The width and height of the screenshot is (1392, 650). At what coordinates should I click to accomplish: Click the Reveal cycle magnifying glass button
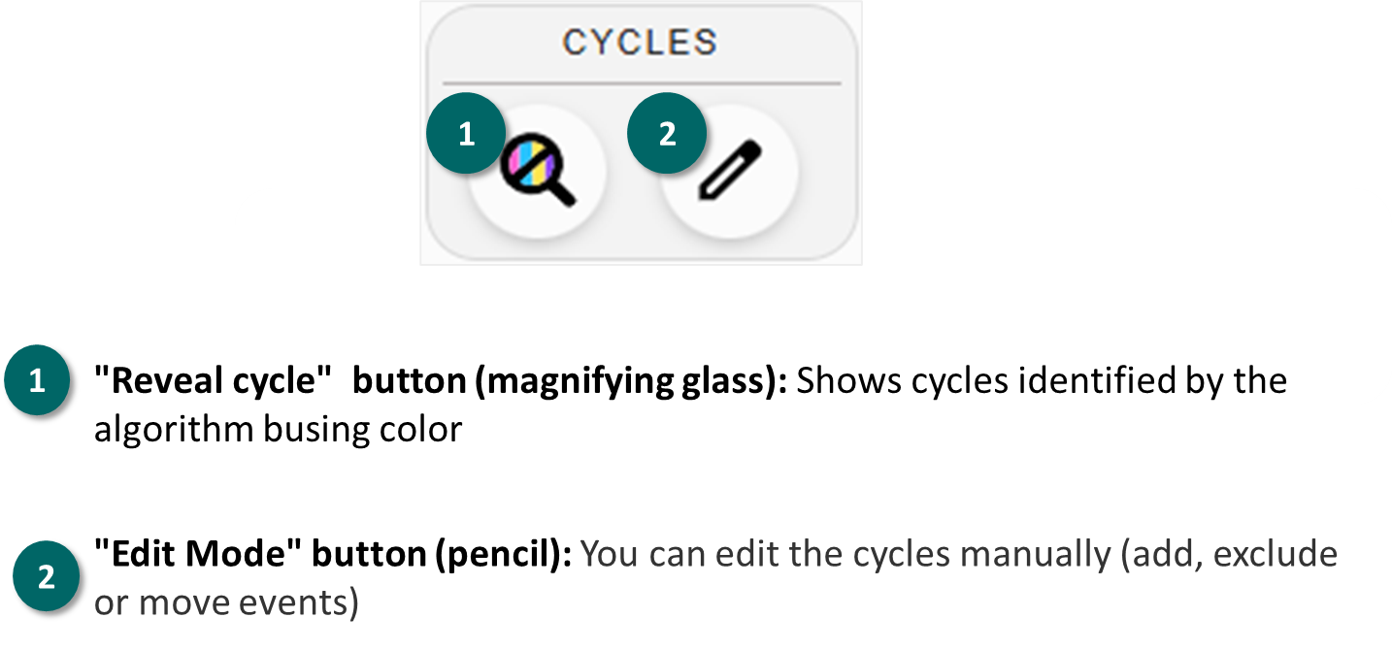click(539, 173)
